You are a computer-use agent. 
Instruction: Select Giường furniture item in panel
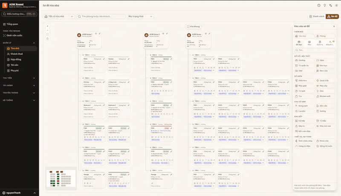pos(304,60)
